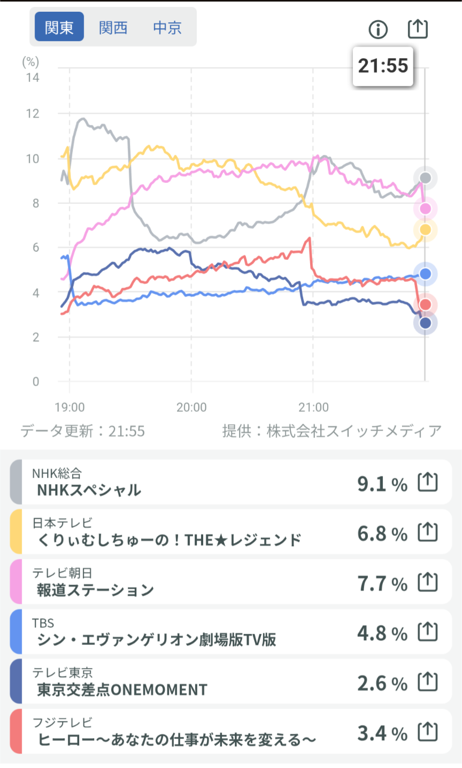This screenshot has height=768, width=462.
Task: Share the シン・エヴァンゲリオン劇場版TV版 rating
Action: (427, 632)
